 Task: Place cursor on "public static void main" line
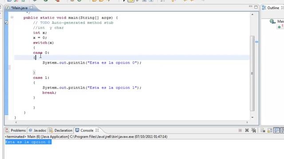click(x=71, y=18)
